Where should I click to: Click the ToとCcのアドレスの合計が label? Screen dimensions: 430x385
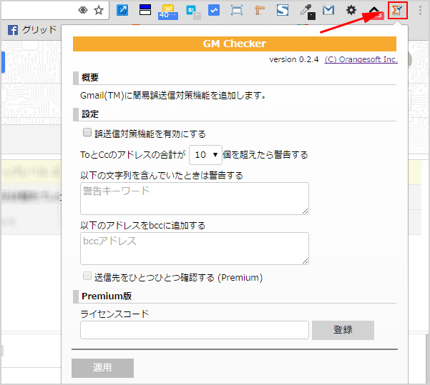click(133, 155)
